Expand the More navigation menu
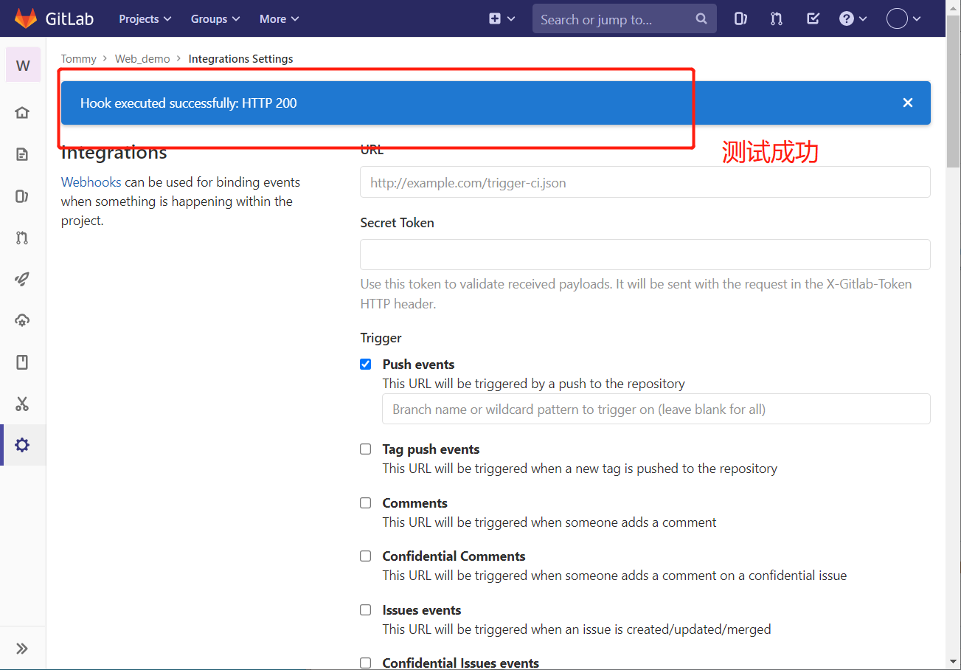The height and width of the screenshot is (670, 961). point(279,19)
